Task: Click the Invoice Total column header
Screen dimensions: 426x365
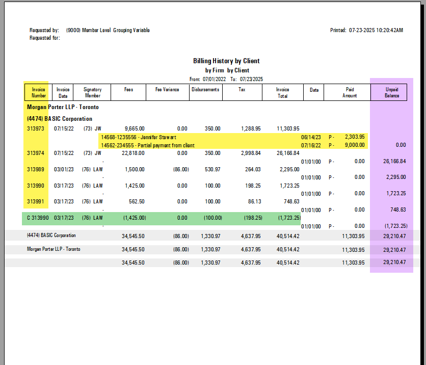Action: [282, 92]
